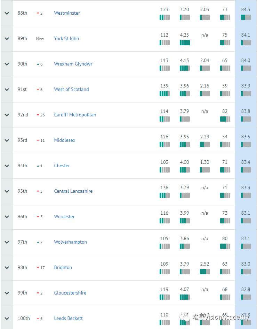Viewport: 257px width, 329px height.
Task: Open the Wolverhampton university link
Action: coord(70,242)
